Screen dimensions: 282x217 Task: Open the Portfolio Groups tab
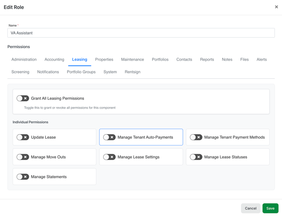click(81, 72)
